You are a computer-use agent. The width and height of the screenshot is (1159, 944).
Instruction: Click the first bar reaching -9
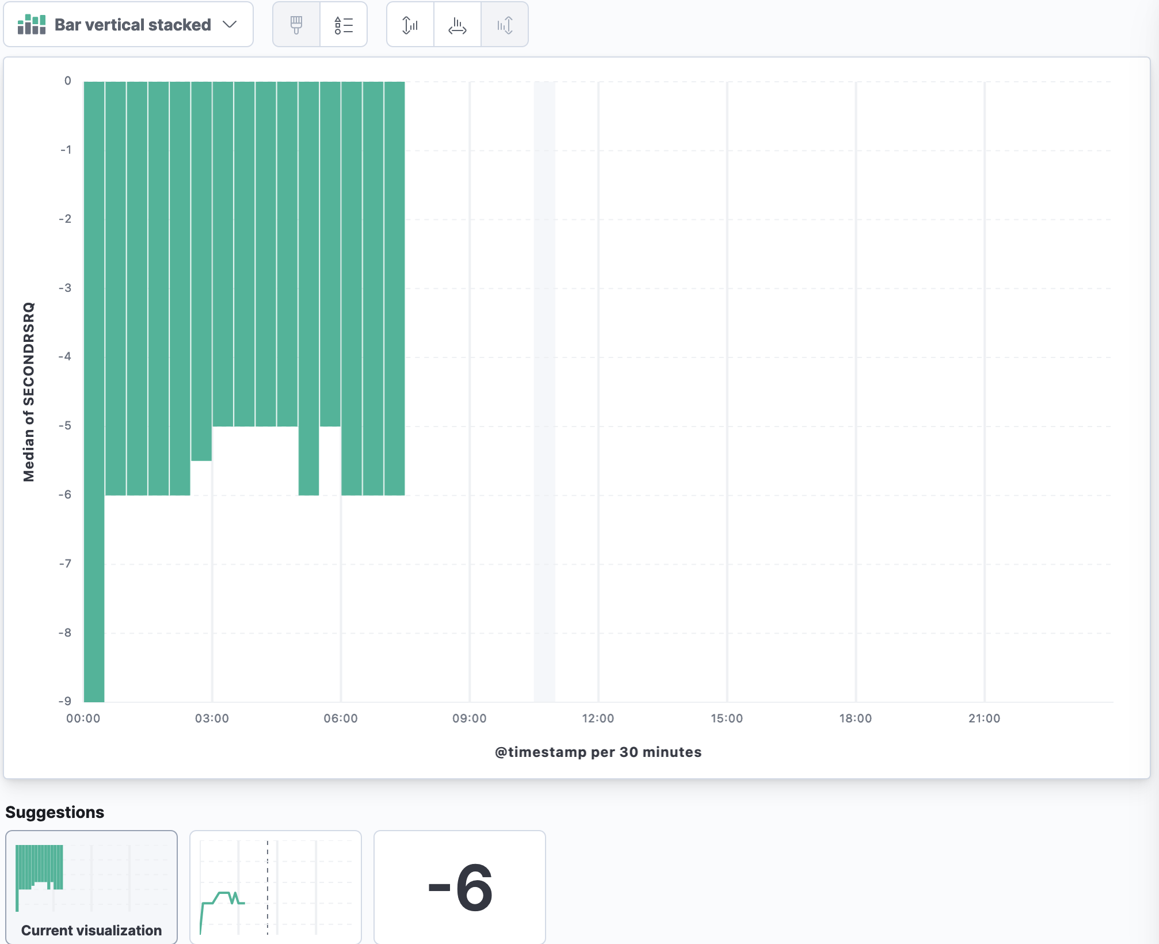tap(94, 391)
